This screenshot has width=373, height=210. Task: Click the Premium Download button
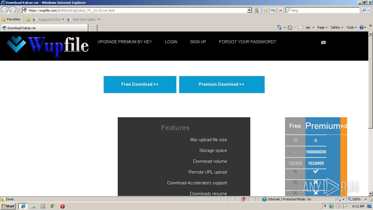click(222, 85)
